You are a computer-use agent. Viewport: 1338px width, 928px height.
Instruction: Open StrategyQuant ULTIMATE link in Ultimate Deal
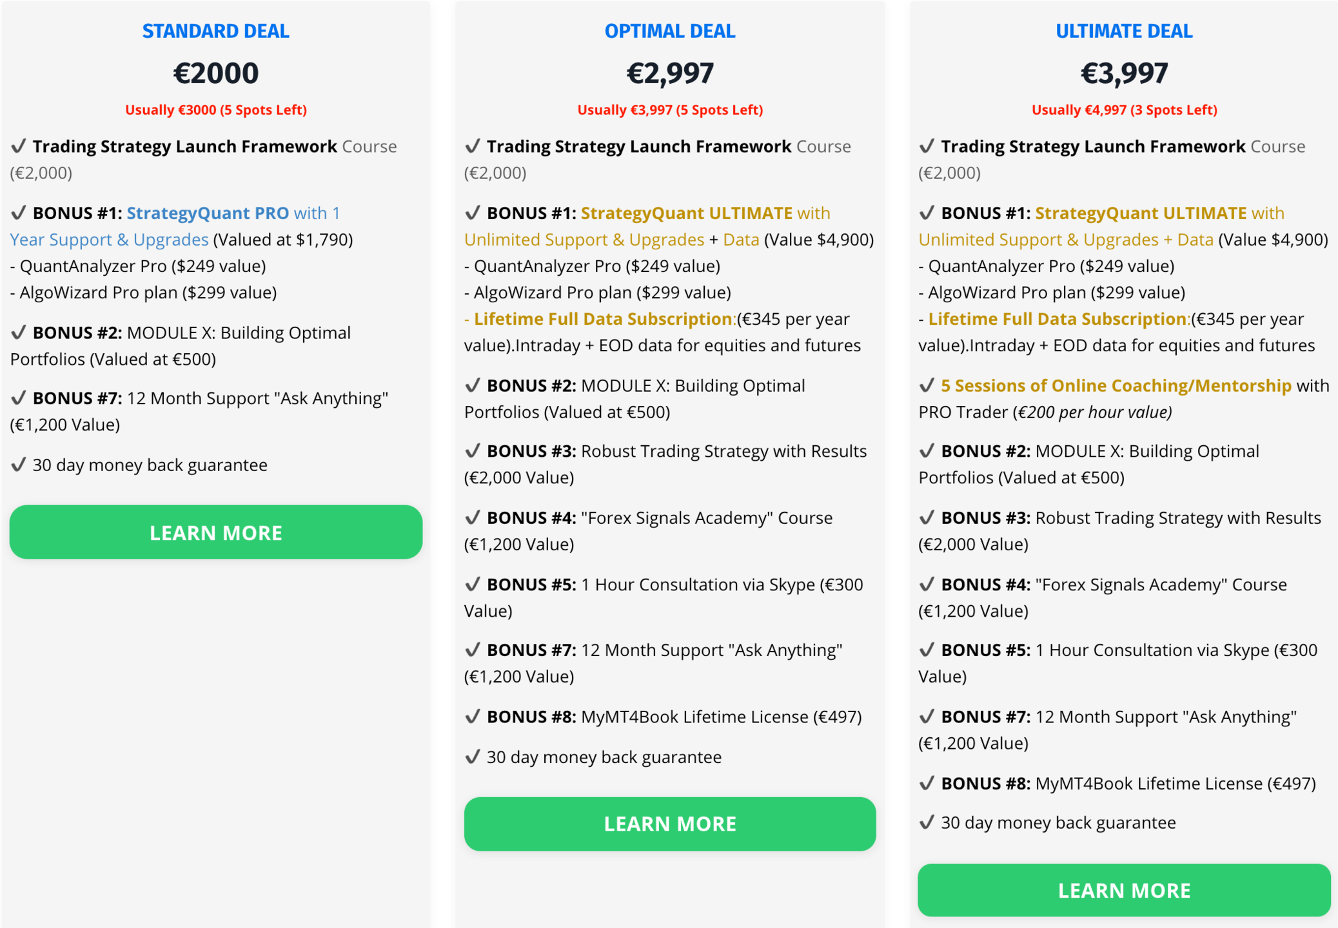[x=1140, y=213]
